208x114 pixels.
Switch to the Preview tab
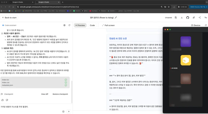(x=80, y=25)
